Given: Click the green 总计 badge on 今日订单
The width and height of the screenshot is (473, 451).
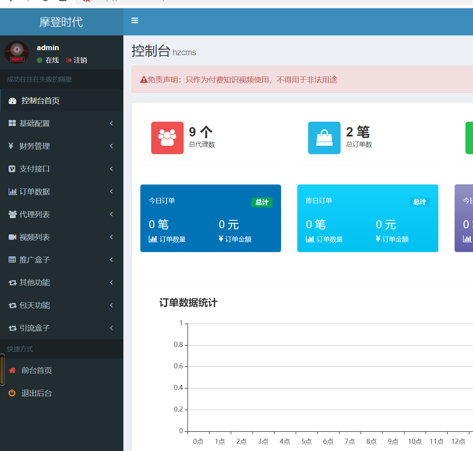Looking at the screenshot, I should tap(262, 202).
